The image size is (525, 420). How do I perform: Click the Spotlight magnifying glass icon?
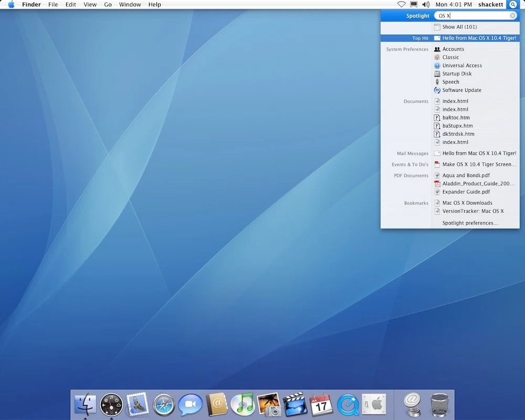tap(513, 4)
